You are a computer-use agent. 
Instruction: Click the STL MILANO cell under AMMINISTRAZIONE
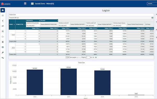pos(33,26)
